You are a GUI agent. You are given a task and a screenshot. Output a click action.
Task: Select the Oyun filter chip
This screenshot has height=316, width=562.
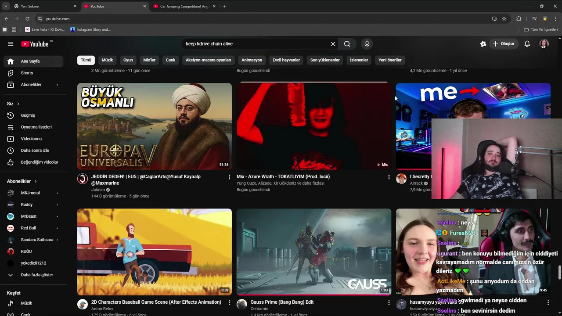click(128, 60)
